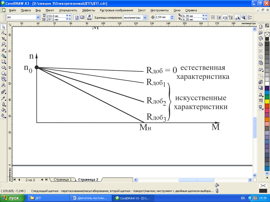Image resolution: width=270 pixels, height=202 pixels.
Task: Click the Paste clipboard icon
Action: point(261,63)
